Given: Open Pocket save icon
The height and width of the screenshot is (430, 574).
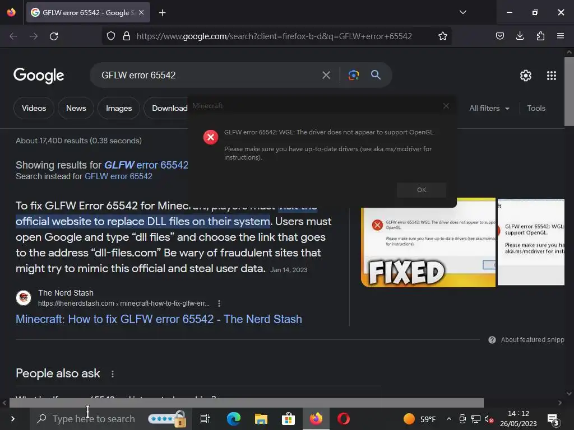Looking at the screenshot, I should (499, 36).
